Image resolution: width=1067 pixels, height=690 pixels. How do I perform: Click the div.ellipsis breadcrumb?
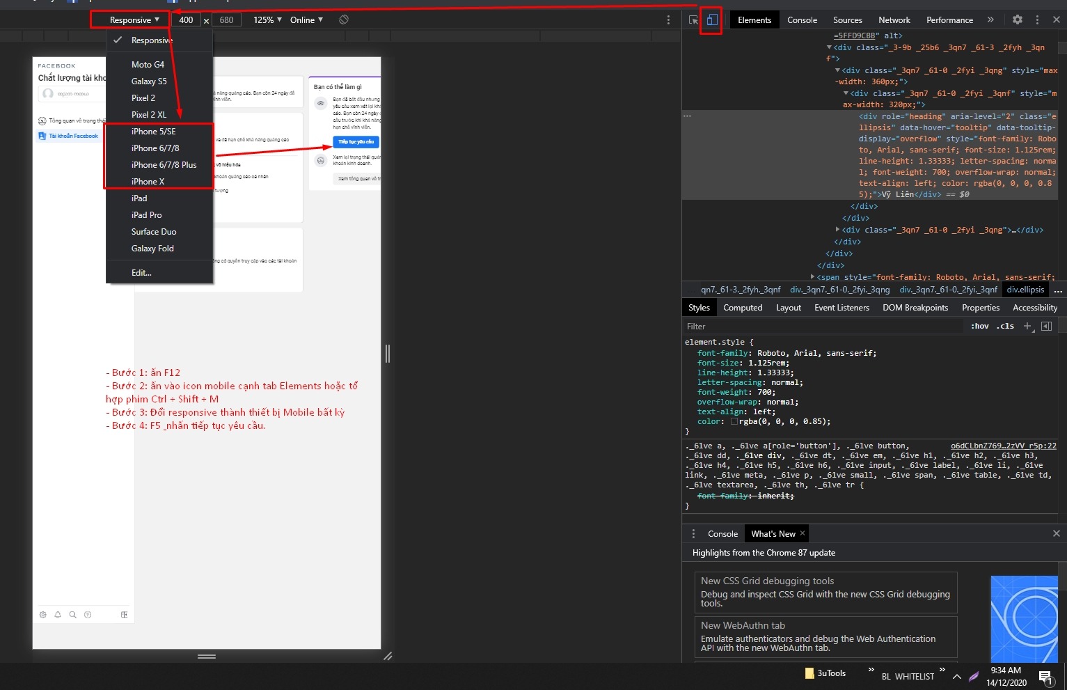click(x=1025, y=290)
